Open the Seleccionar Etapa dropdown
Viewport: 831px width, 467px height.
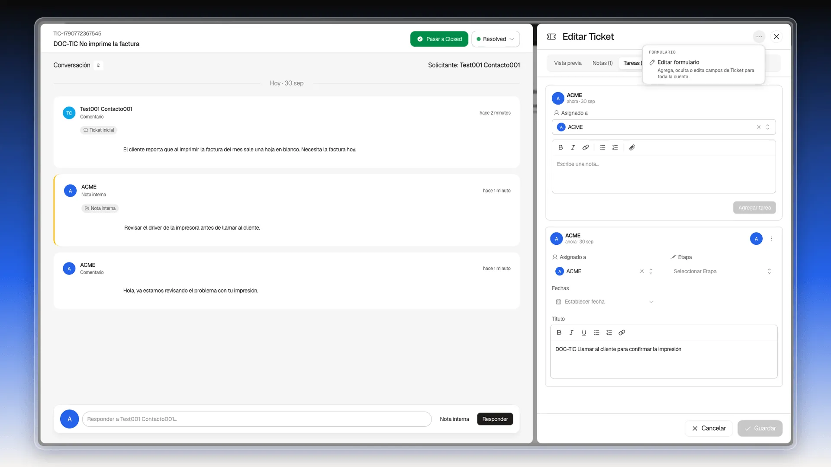(722, 272)
